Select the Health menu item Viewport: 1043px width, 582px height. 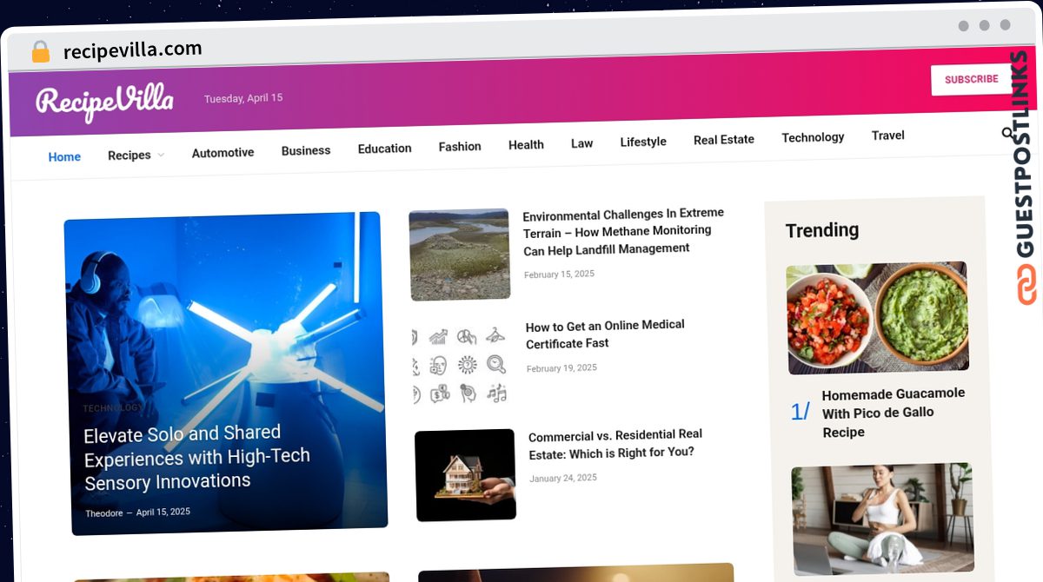click(x=526, y=145)
